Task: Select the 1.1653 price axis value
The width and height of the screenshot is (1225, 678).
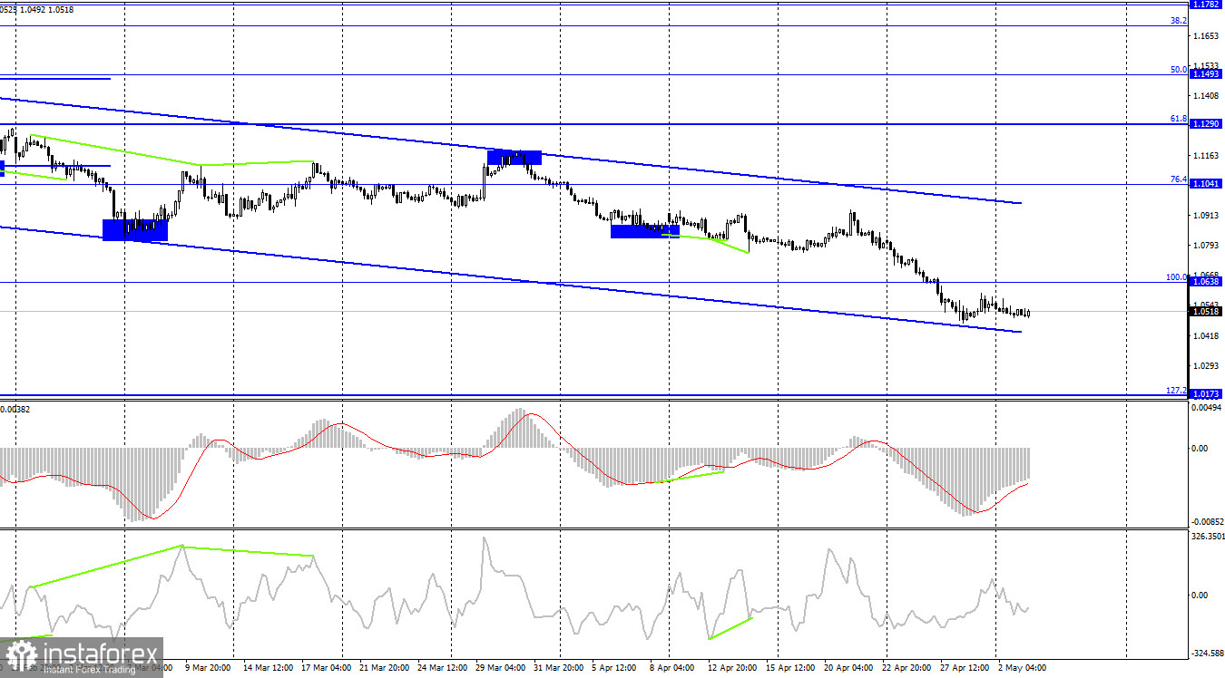Action: pos(1205,36)
